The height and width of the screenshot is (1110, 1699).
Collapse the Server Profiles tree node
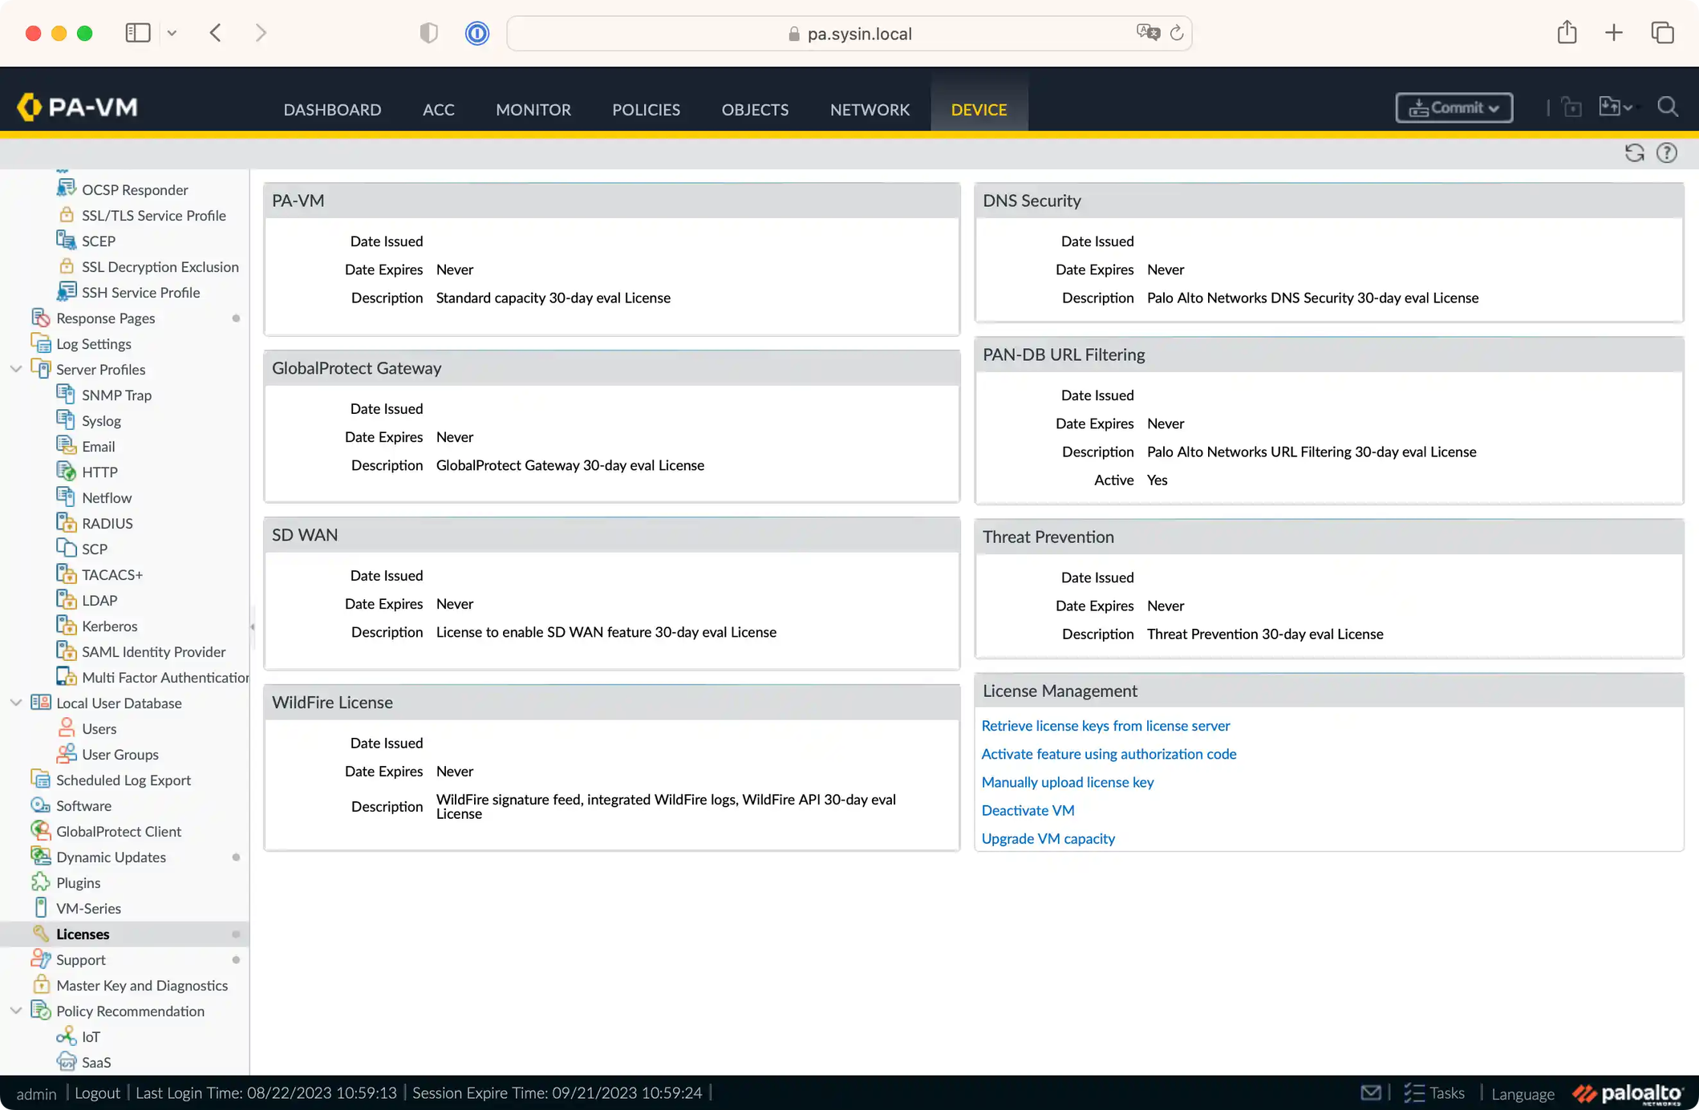(x=16, y=369)
